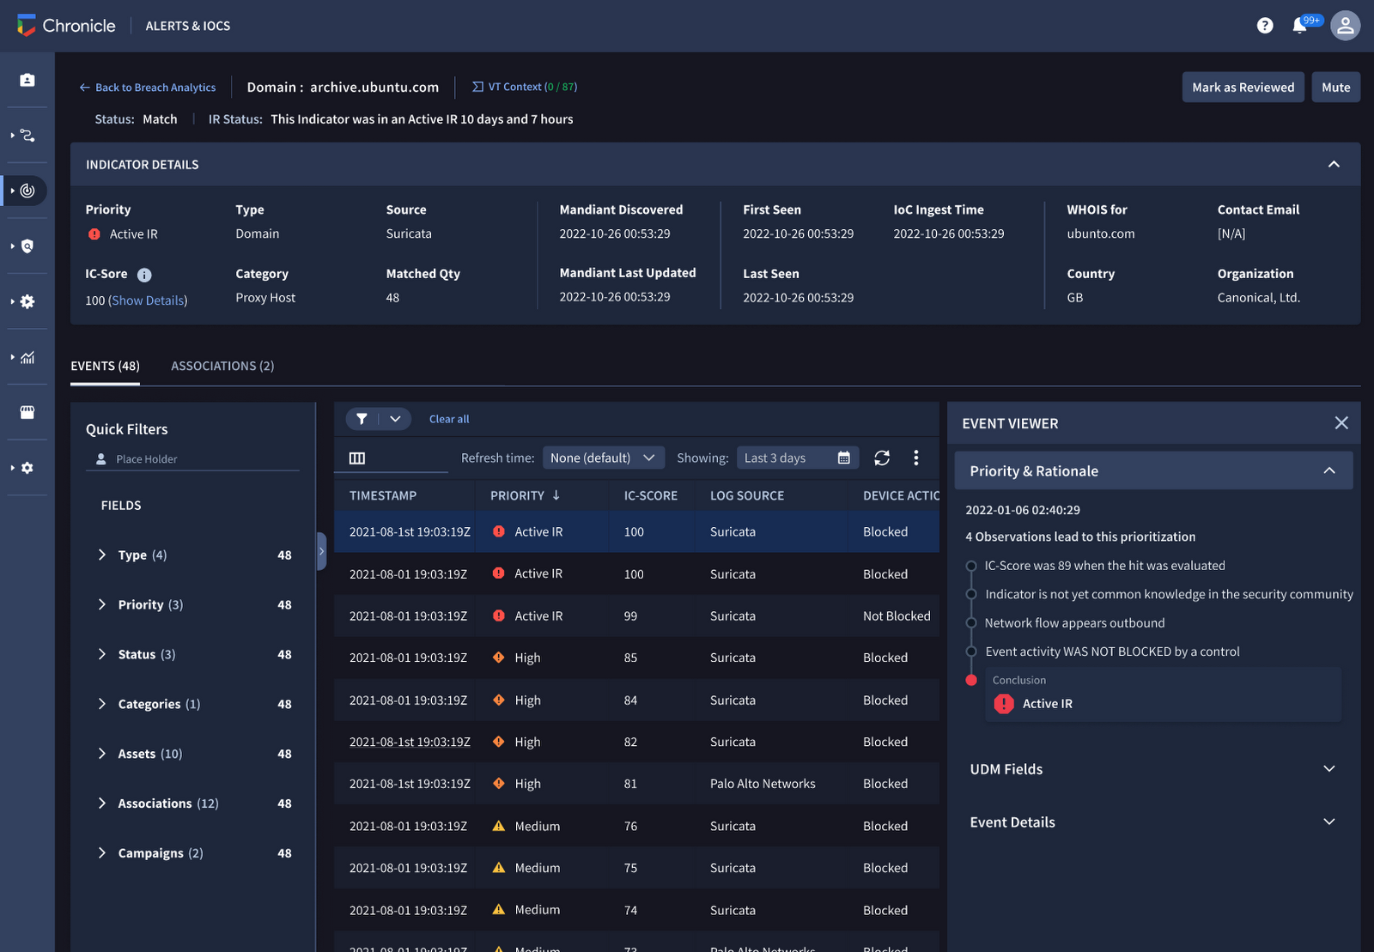The width and height of the screenshot is (1374, 952).
Task: Open the bottom settings gear in sidebar
Action: (x=27, y=468)
